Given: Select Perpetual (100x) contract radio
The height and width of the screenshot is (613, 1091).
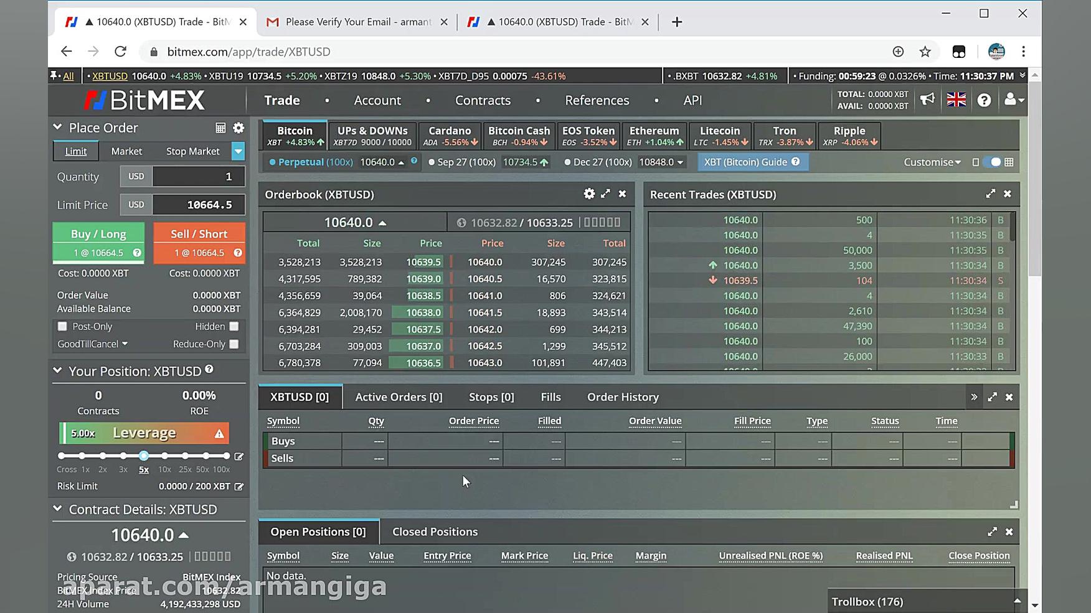Looking at the screenshot, I should 272,162.
